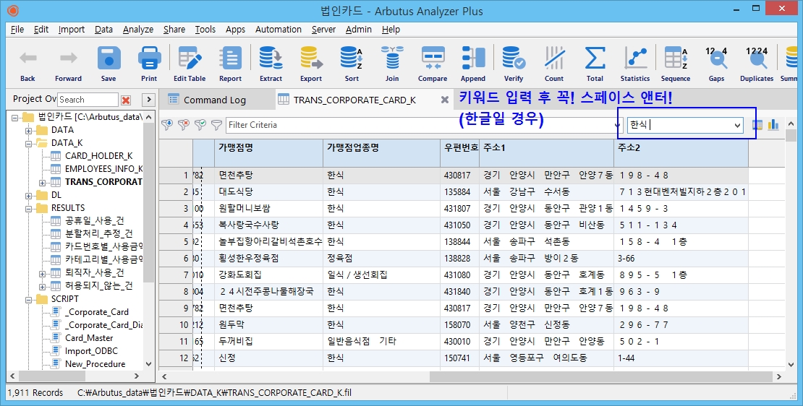Switch to the table grid view icon

click(757, 125)
